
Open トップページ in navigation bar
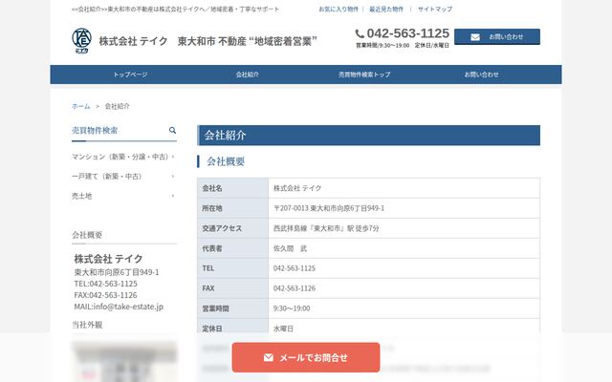(x=130, y=74)
